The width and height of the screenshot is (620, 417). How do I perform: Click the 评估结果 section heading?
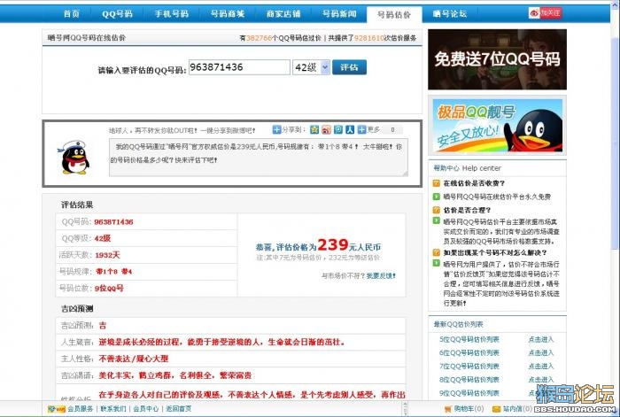click(77, 205)
